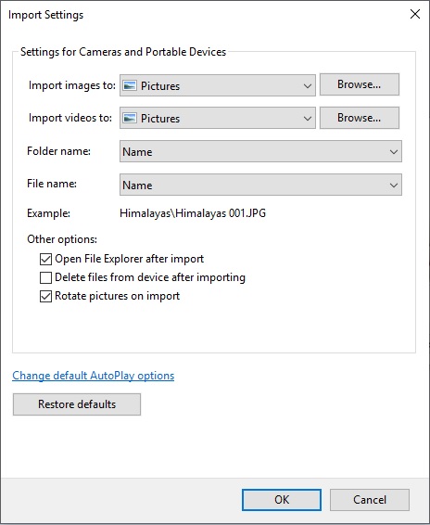Click the Restore defaults button

click(x=77, y=404)
